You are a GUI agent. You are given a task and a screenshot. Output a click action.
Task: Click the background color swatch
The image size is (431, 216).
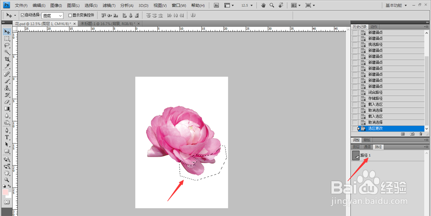point(9,196)
